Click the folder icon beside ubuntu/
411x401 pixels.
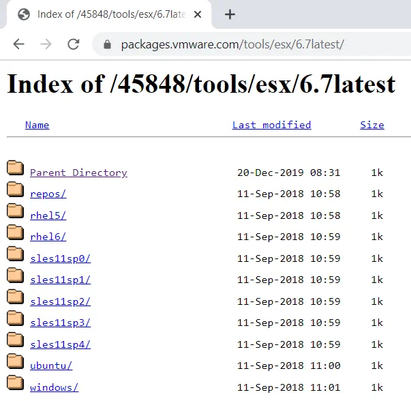(x=16, y=361)
